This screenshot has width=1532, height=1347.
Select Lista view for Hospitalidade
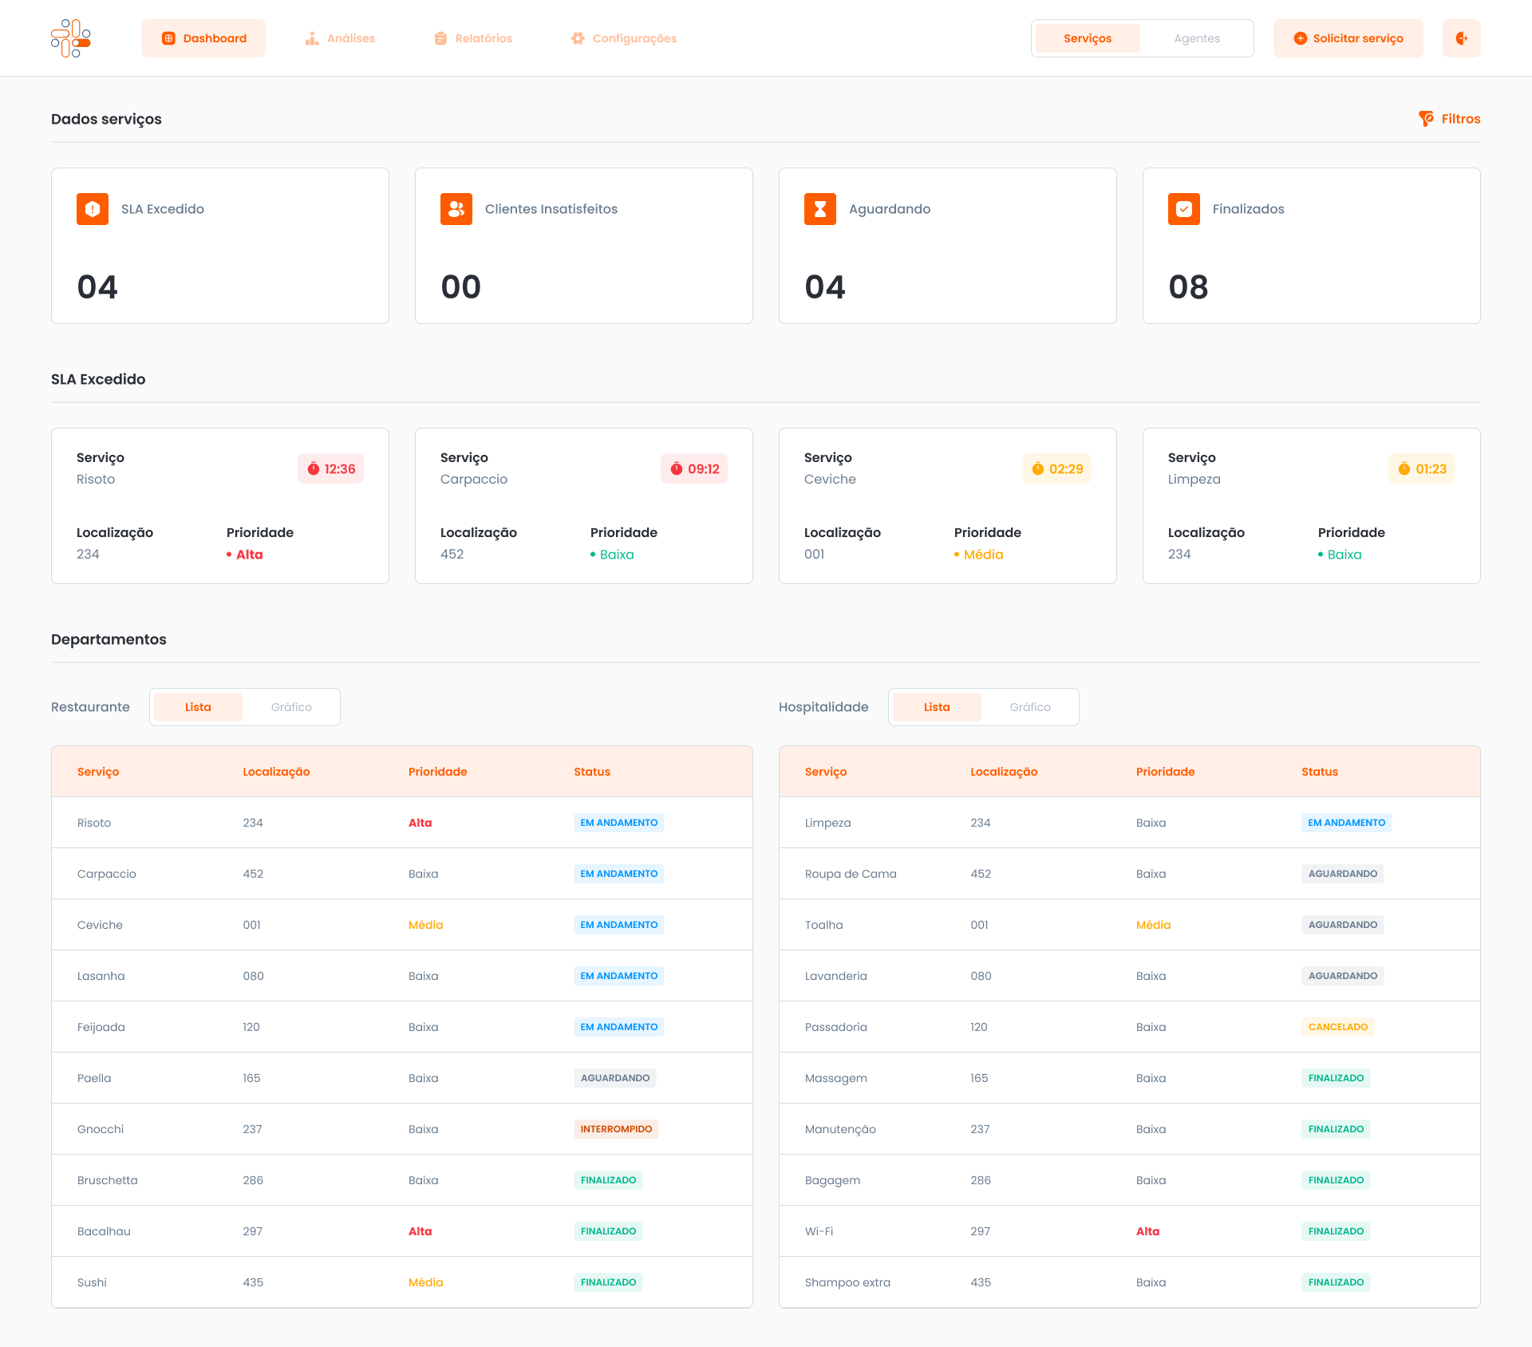937,707
